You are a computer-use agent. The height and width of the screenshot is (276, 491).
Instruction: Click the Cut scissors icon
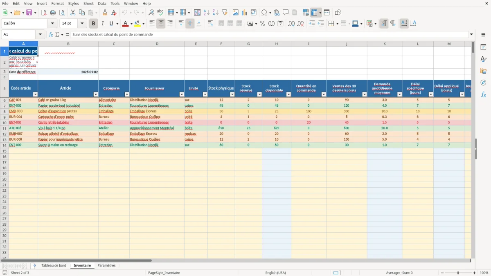[x=73, y=13]
